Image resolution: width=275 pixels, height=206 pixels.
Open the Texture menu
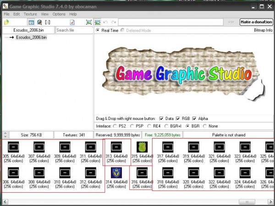(30, 14)
